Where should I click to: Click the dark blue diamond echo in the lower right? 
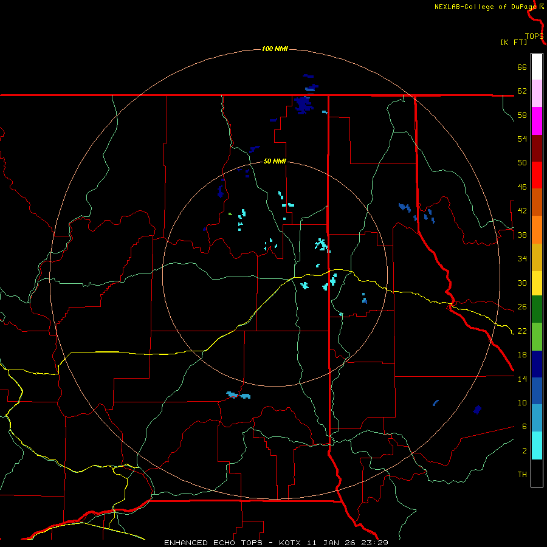pyautogui.click(x=477, y=409)
